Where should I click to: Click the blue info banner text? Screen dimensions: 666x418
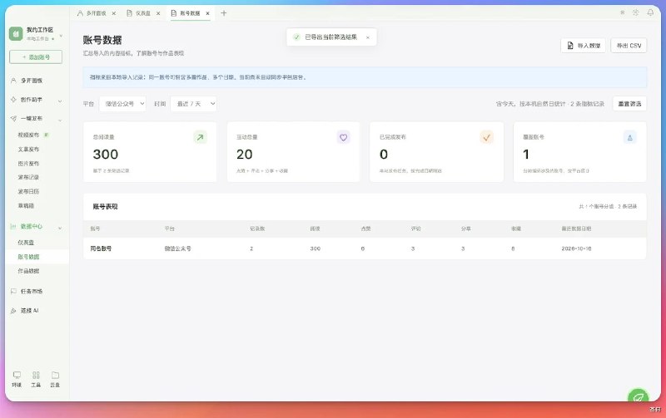[x=198, y=77]
